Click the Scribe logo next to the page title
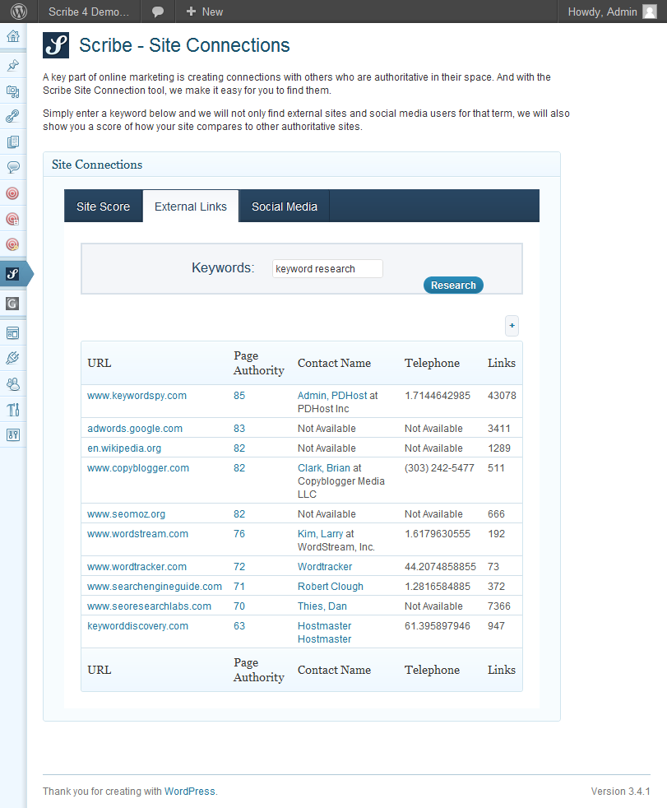Viewport: 667px width, 808px height. [56, 45]
